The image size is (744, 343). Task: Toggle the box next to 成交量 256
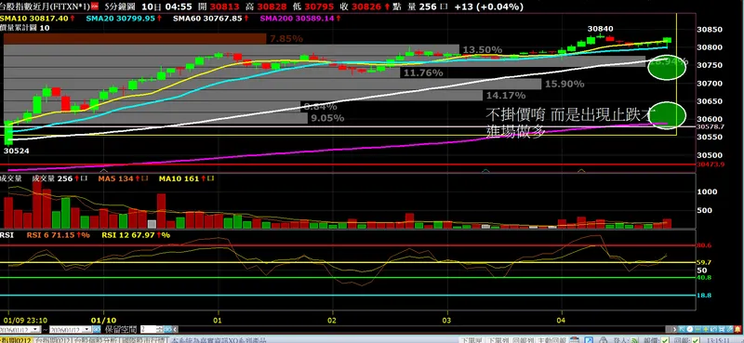point(85,178)
